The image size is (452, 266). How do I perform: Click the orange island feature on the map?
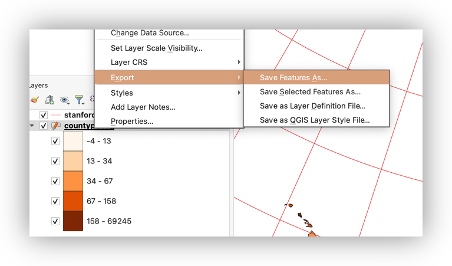pyautogui.click(x=312, y=234)
